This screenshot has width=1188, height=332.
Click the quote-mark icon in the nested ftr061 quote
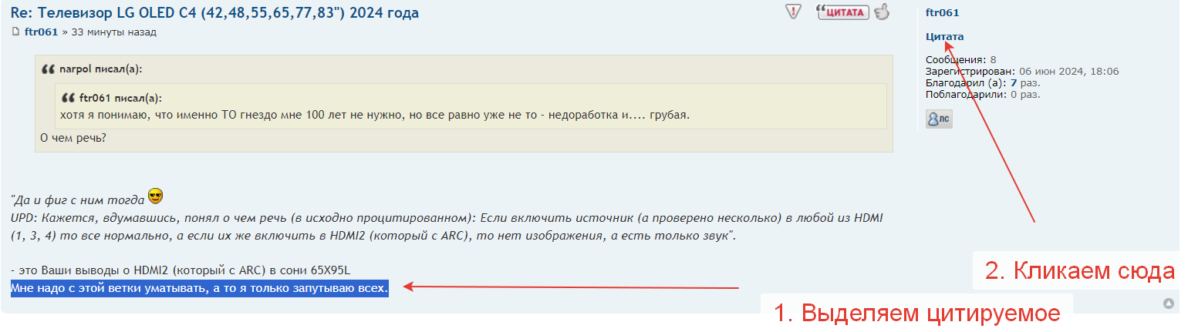click(x=68, y=98)
